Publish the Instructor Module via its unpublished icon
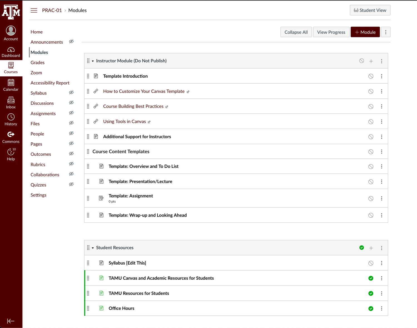Viewport: 417px width, 328px height. point(361,61)
